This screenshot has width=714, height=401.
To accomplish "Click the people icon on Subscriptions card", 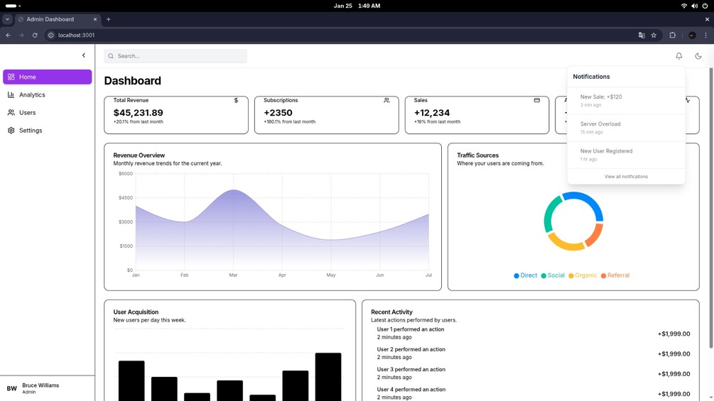I will [x=386, y=100].
